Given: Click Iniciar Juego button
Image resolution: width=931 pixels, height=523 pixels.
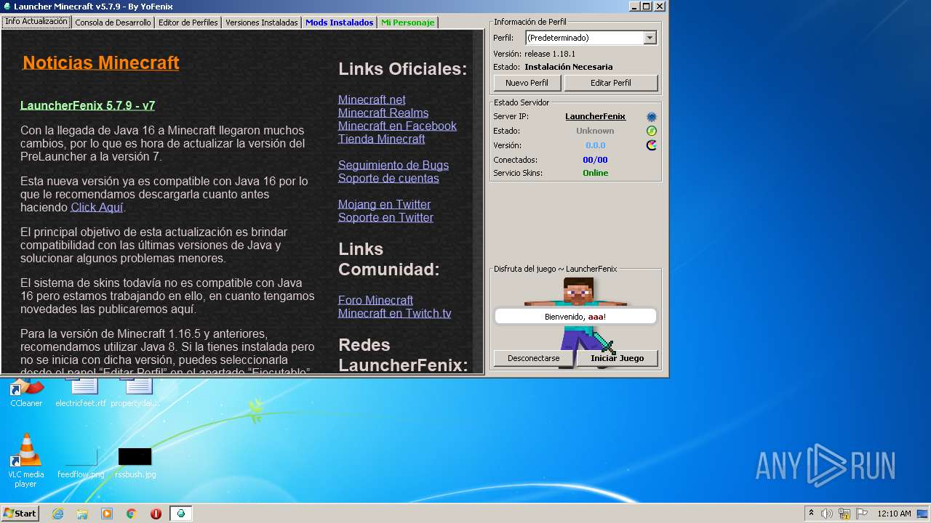Looking at the screenshot, I should (617, 358).
